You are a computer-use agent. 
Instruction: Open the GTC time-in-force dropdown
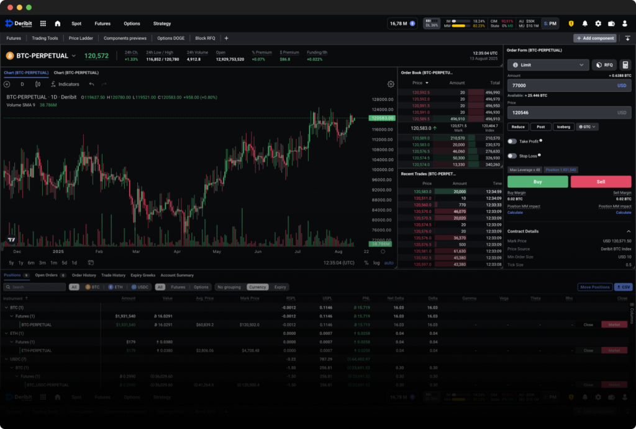tap(586, 127)
